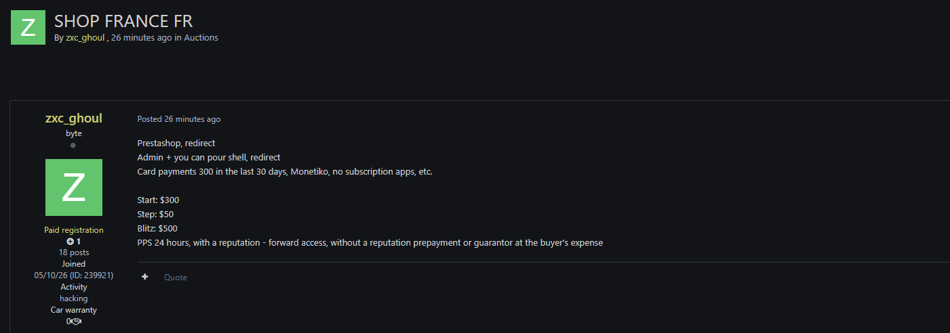Screen dimensions: 950x333
Task: Click the post's first line 'Prestashop, redirect'
Action: point(176,143)
